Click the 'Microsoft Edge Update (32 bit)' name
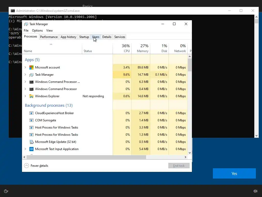The width and height of the screenshot is (262, 197). tap(56, 142)
